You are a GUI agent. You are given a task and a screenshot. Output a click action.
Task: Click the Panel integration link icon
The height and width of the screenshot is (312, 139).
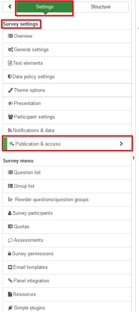pos(10,281)
